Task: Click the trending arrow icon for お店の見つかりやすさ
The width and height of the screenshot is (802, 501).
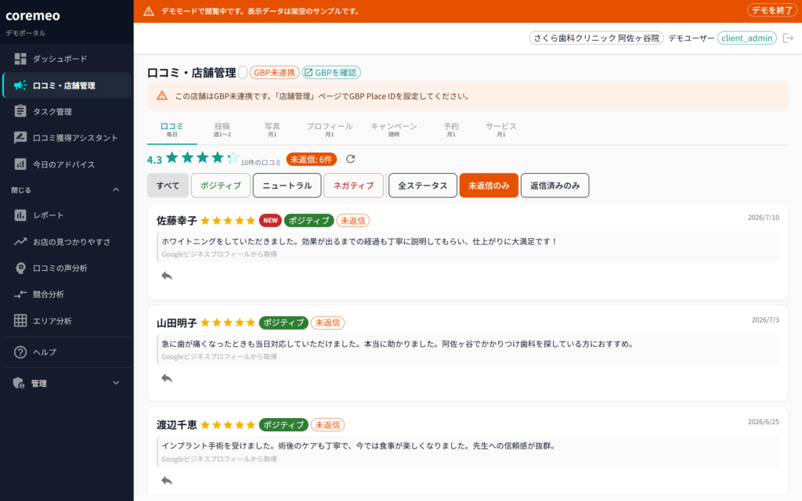Action: click(x=20, y=241)
